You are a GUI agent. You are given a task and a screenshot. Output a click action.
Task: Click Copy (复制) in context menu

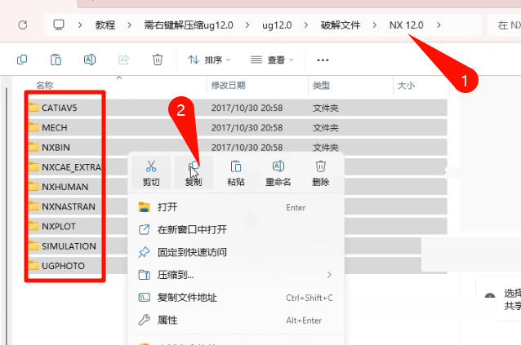tap(194, 173)
